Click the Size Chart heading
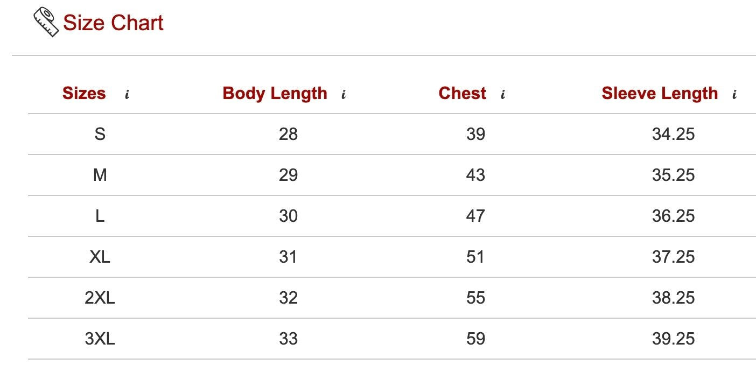This screenshot has width=756, height=379. (113, 23)
